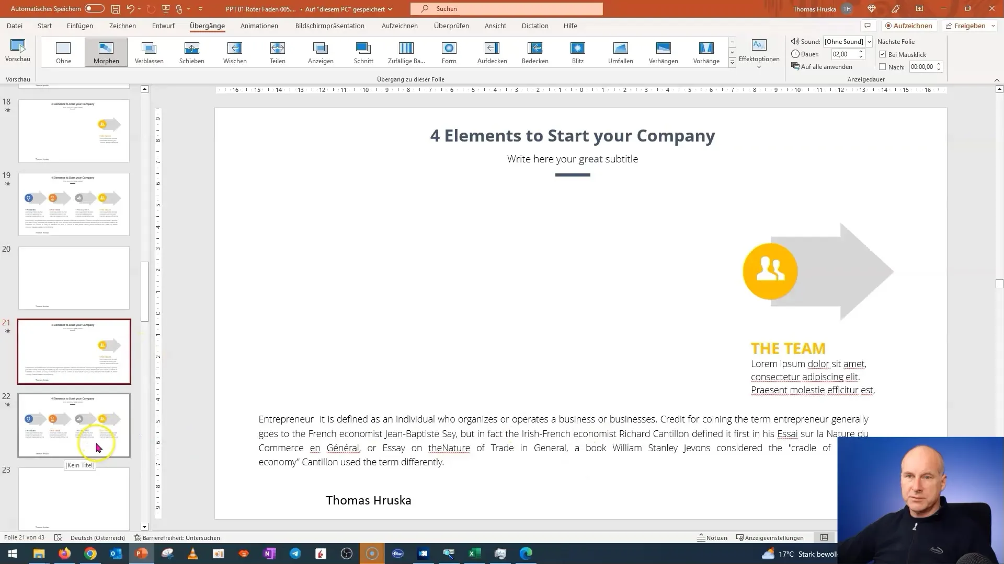Select the Wischen transition effect
The width and height of the screenshot is (1004, 564).
(x=234, y=52)
